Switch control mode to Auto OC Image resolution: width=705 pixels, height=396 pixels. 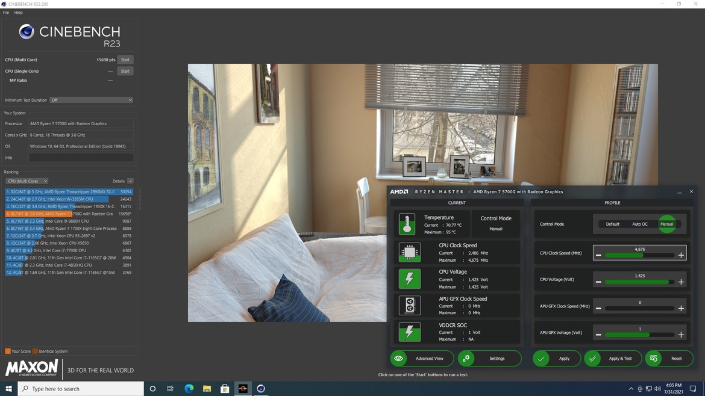(x=639, y=224)
